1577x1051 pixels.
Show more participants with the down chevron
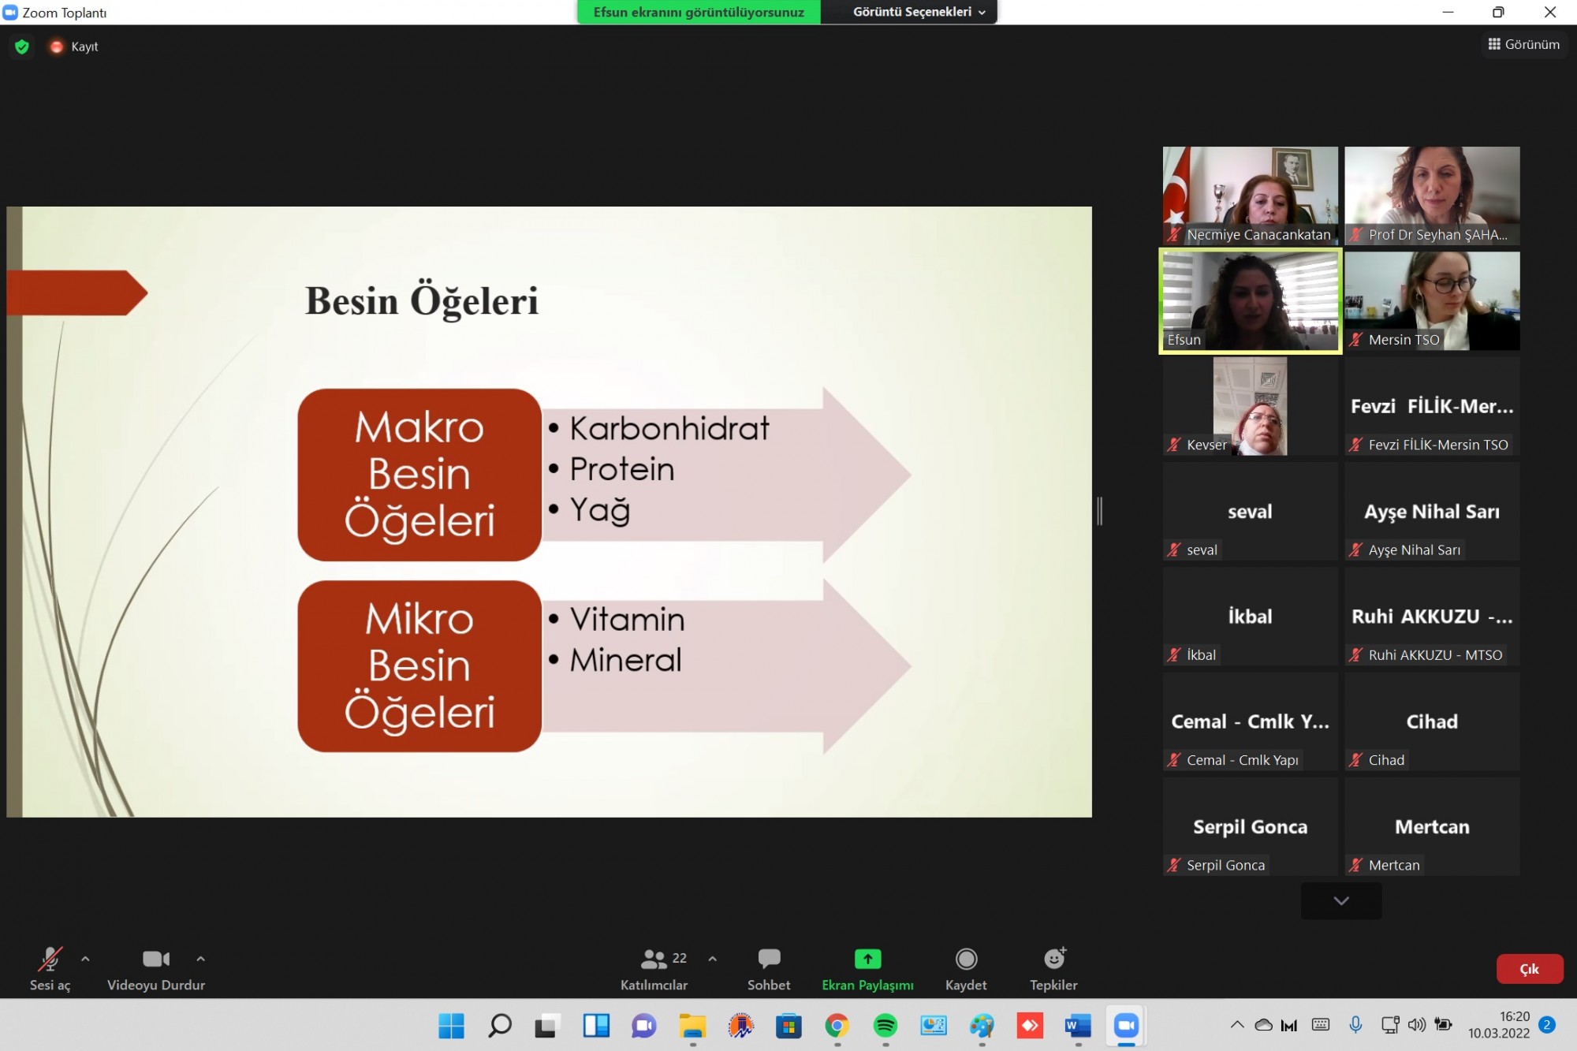[x=1340, y=900]
